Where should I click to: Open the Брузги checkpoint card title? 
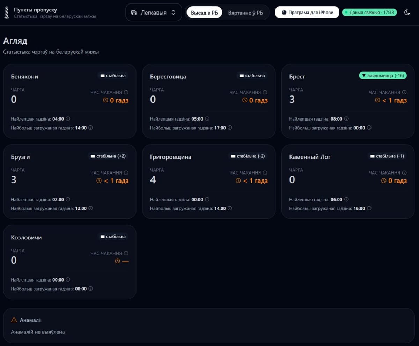20,157
